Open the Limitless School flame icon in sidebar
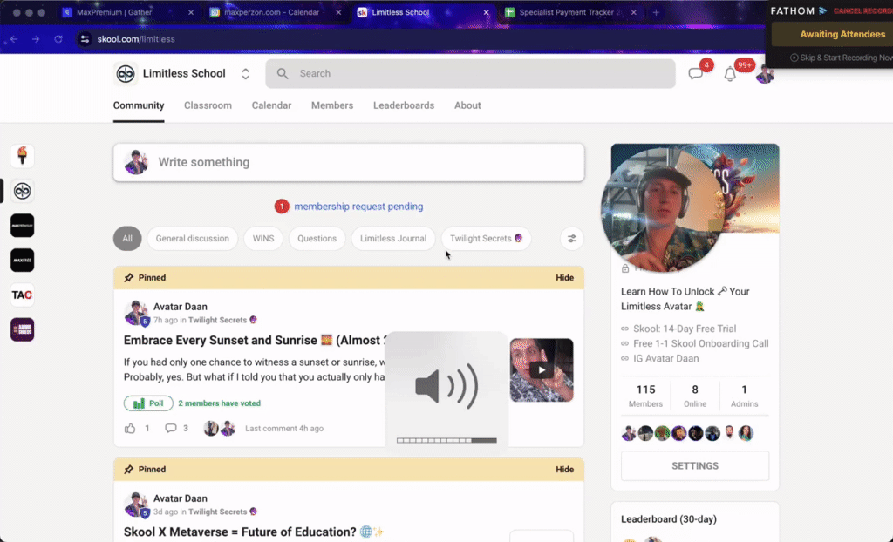 [x=22, y=156]
